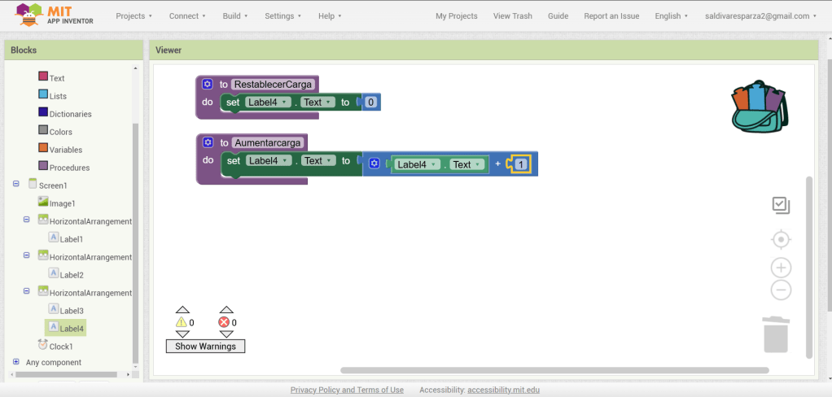This screenshot has height=397, width=832.
Task: Click the trash can icon
Action: (x=776, y=334)
